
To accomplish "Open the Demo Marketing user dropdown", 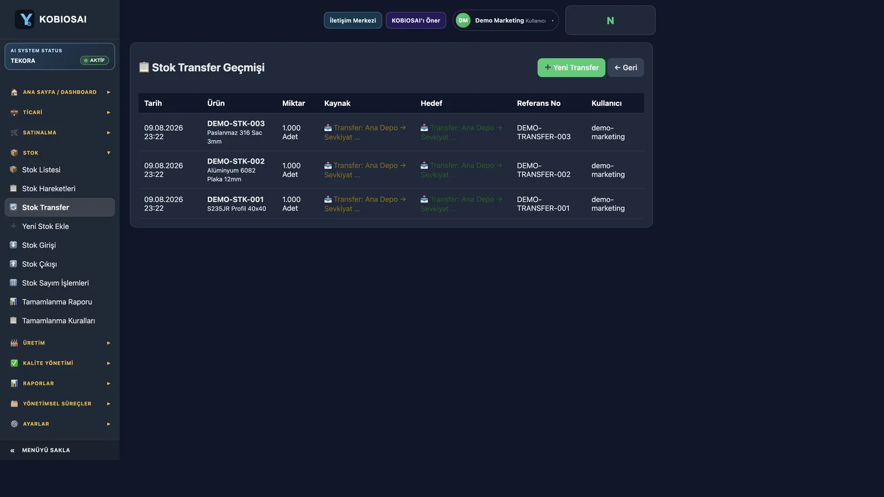I will pos(506,20).
